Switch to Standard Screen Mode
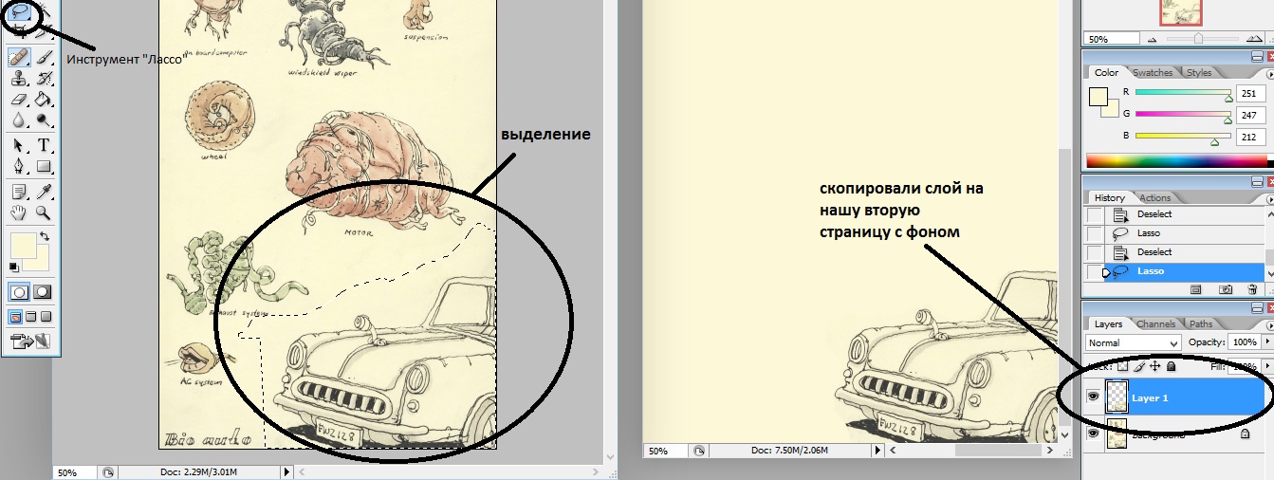The width and height of the screenshot is (1274, 480). point(13,317)
